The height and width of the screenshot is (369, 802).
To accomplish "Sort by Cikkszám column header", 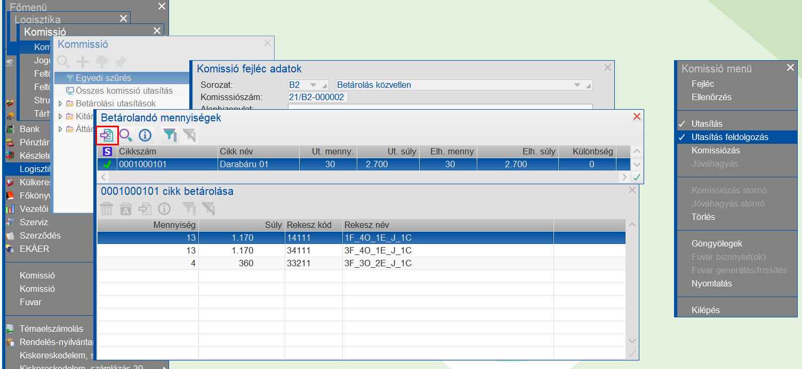I will point(167,152).
